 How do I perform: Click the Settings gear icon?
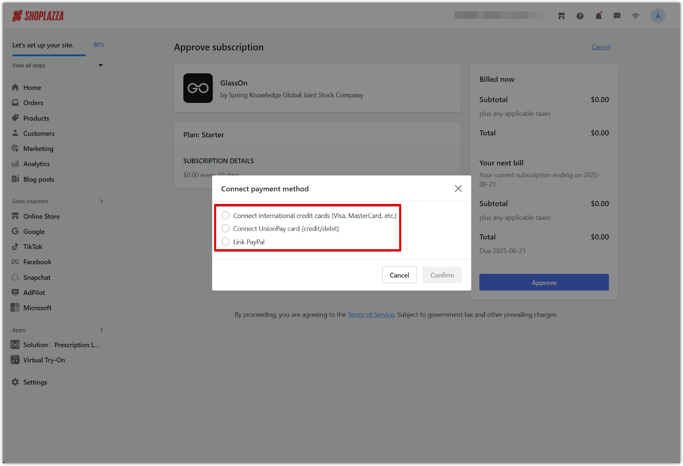(15, 382)
